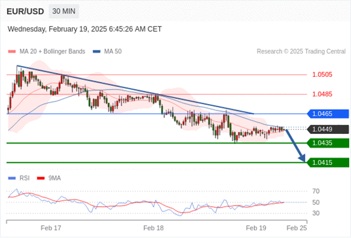Click the EUR/USD pair title
Viewport: 351px width, 238px height.
point(25,11)
